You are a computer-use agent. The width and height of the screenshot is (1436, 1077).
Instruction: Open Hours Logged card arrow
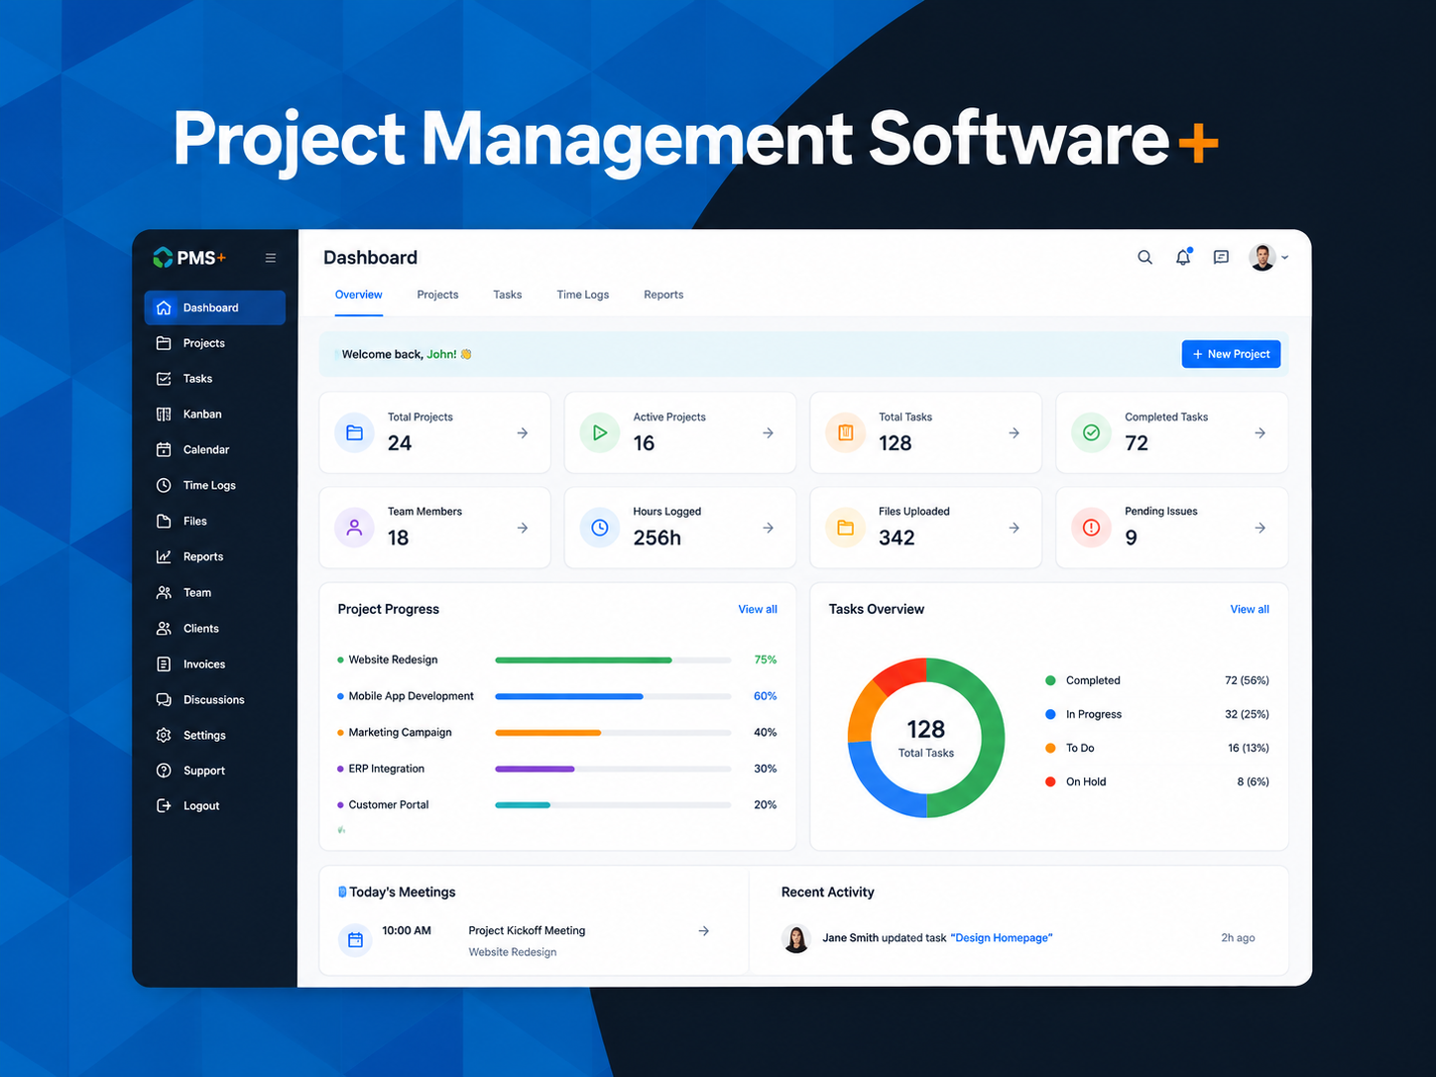tap(769, 529)
